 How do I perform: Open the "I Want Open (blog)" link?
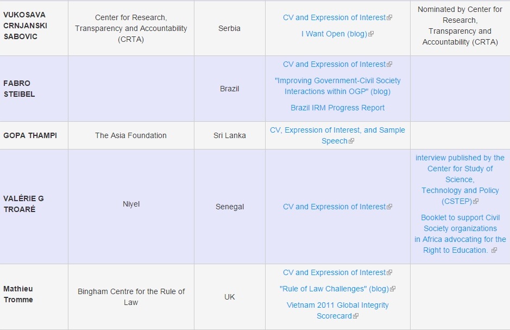point(334,34)
